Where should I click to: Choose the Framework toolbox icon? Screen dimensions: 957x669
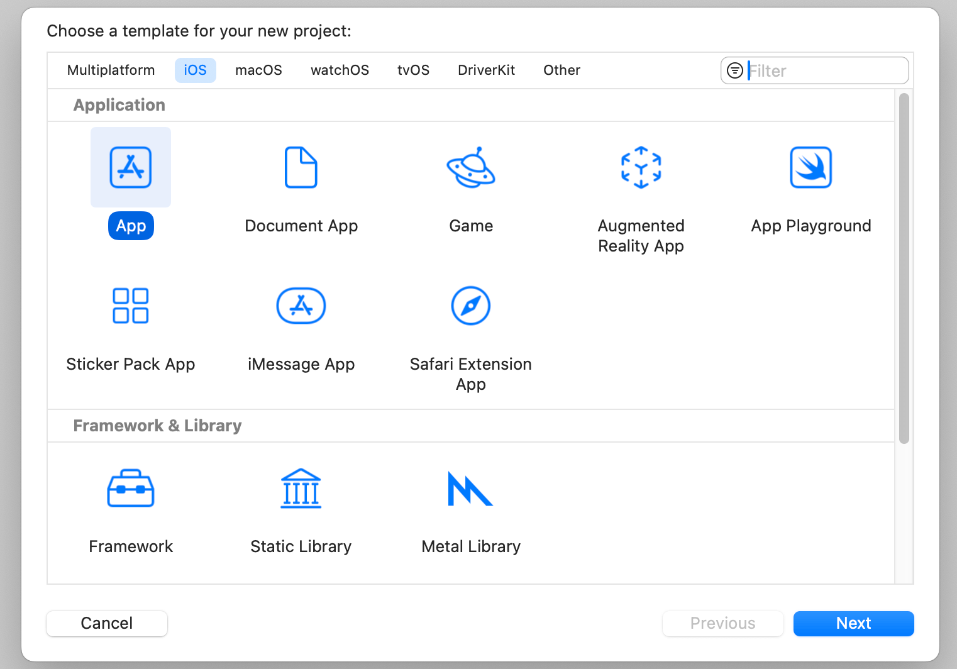click(131, 488)
